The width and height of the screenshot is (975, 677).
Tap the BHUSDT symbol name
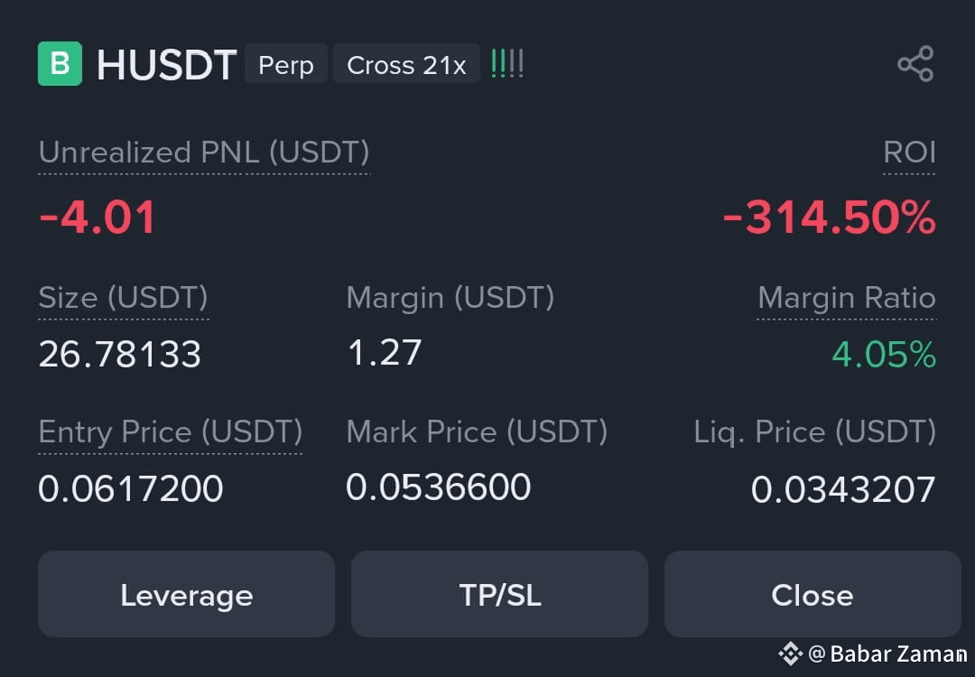click(167, 65)
